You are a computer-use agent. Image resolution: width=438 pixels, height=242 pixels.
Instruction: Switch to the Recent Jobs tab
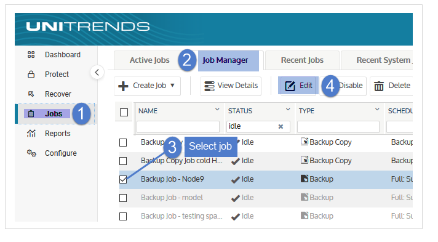(x=302, y=60)
